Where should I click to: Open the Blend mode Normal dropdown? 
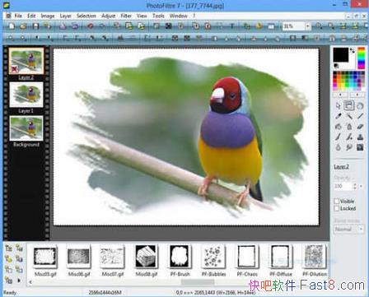tap(349, 229)
